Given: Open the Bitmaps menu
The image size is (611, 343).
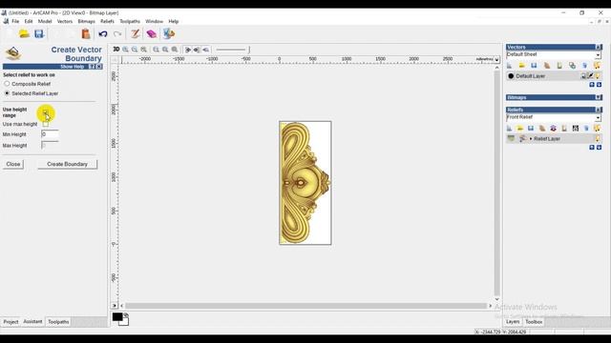Looking at the screenshot, I should 87,21.
